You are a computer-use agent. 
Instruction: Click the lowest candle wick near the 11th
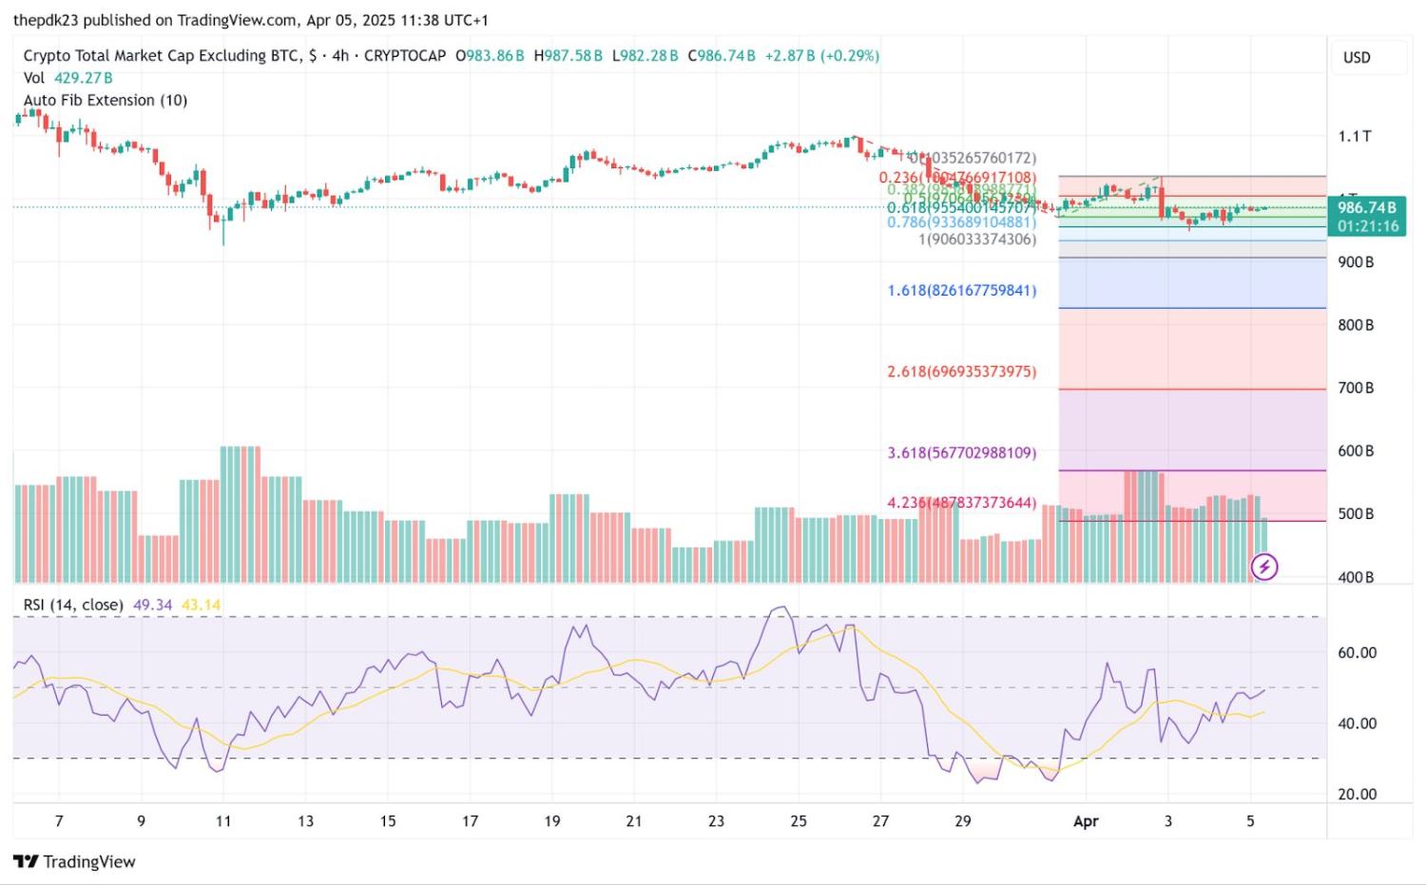(223, 236)
